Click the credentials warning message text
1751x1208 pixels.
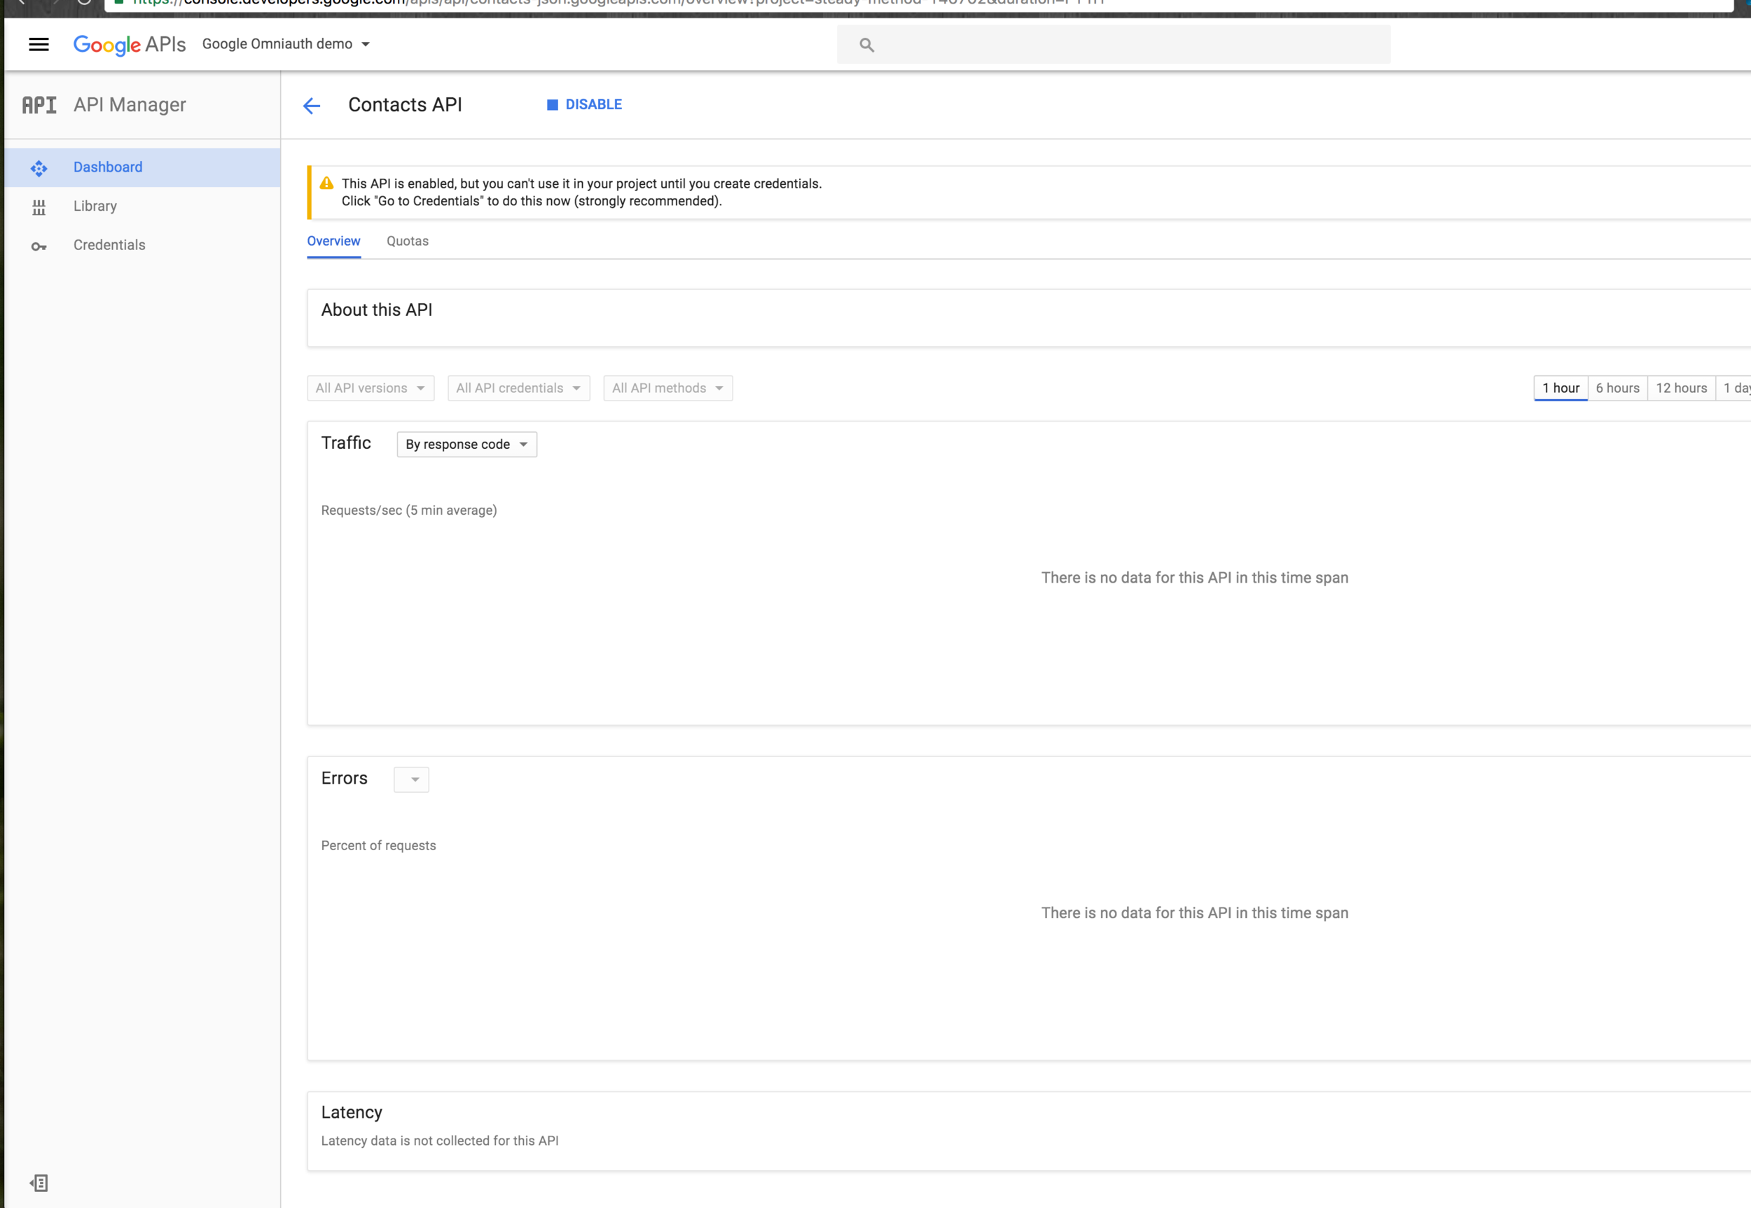pos(581,193)
